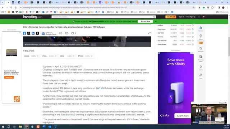
Task: Open a new browser tab
Action: tap(206, 3)
